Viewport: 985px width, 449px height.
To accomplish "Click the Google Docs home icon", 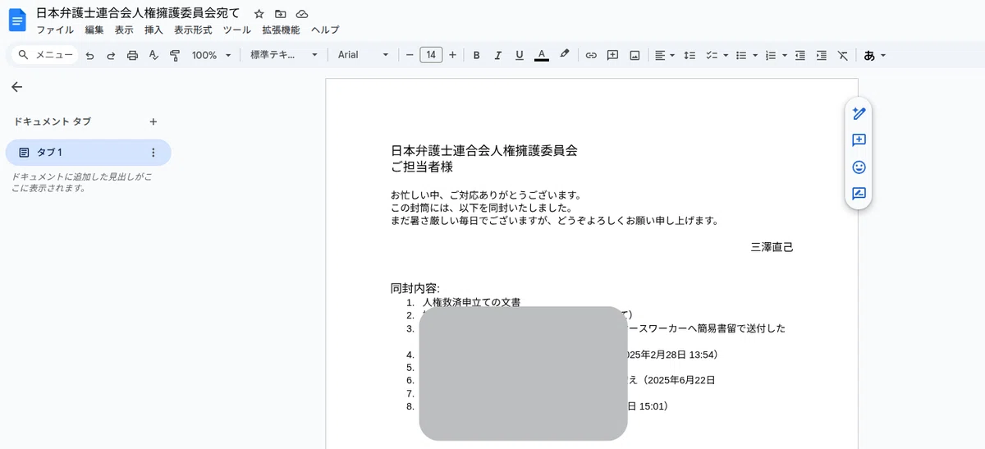I will pyautogui.click(x=17, y=20).
